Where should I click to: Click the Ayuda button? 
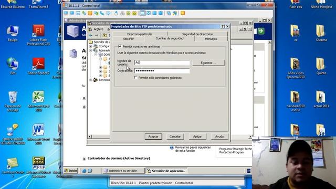pyautogui.click(x=219, y=136)
